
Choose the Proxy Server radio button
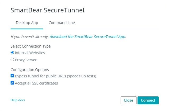12,60
